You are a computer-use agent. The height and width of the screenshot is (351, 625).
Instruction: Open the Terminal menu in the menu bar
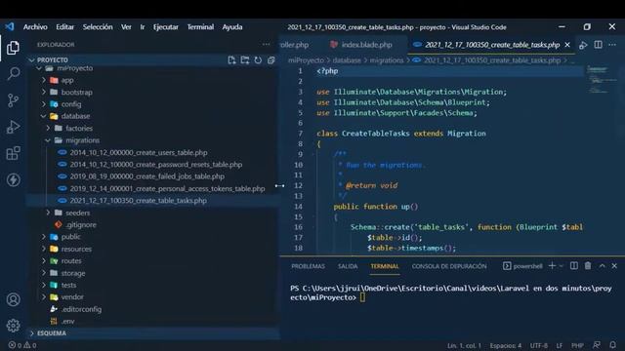[x=200, y=27]
